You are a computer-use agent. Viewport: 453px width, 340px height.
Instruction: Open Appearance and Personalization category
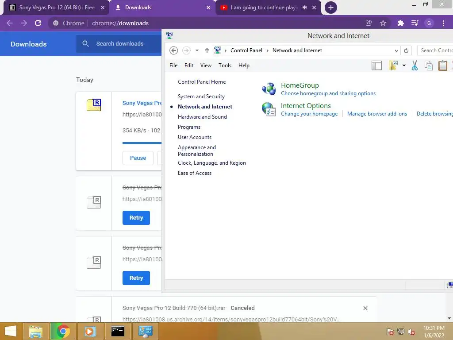coord(197,151)
